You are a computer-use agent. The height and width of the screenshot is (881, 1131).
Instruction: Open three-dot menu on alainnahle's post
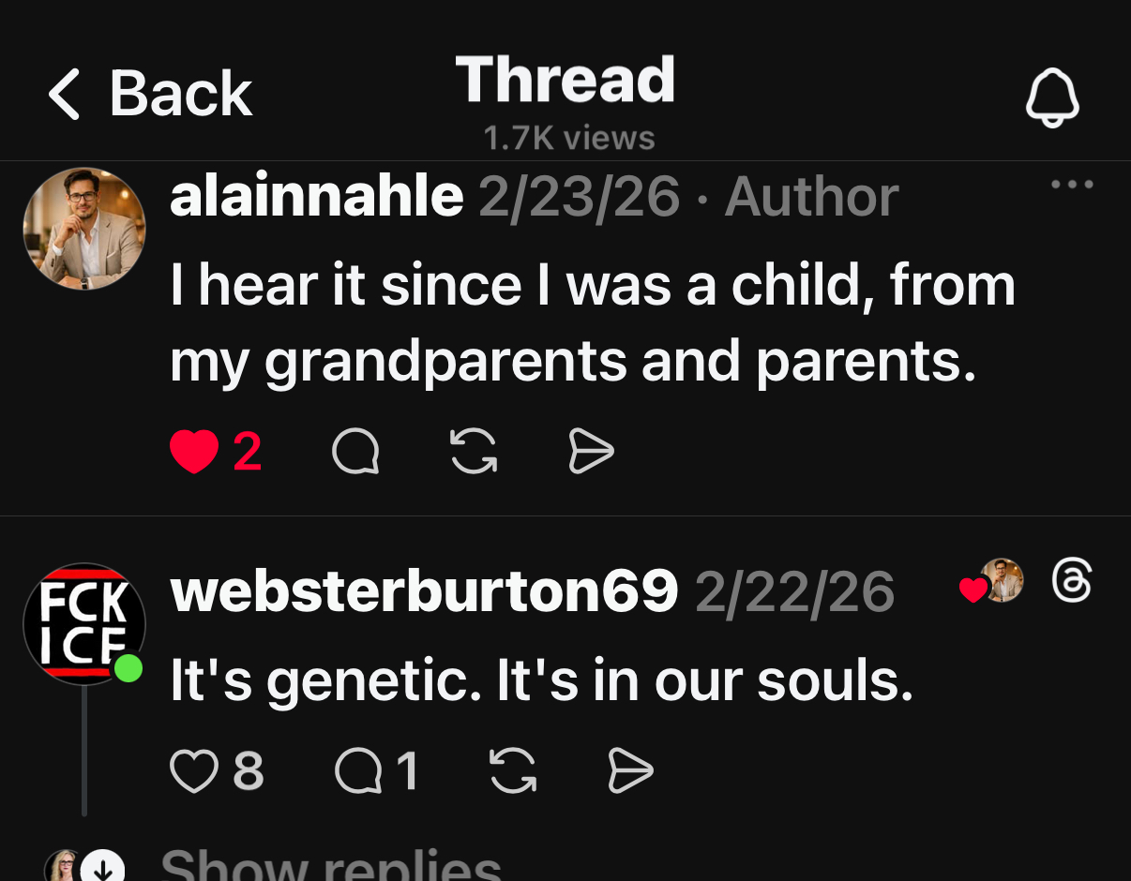[x=1072, y=185]
